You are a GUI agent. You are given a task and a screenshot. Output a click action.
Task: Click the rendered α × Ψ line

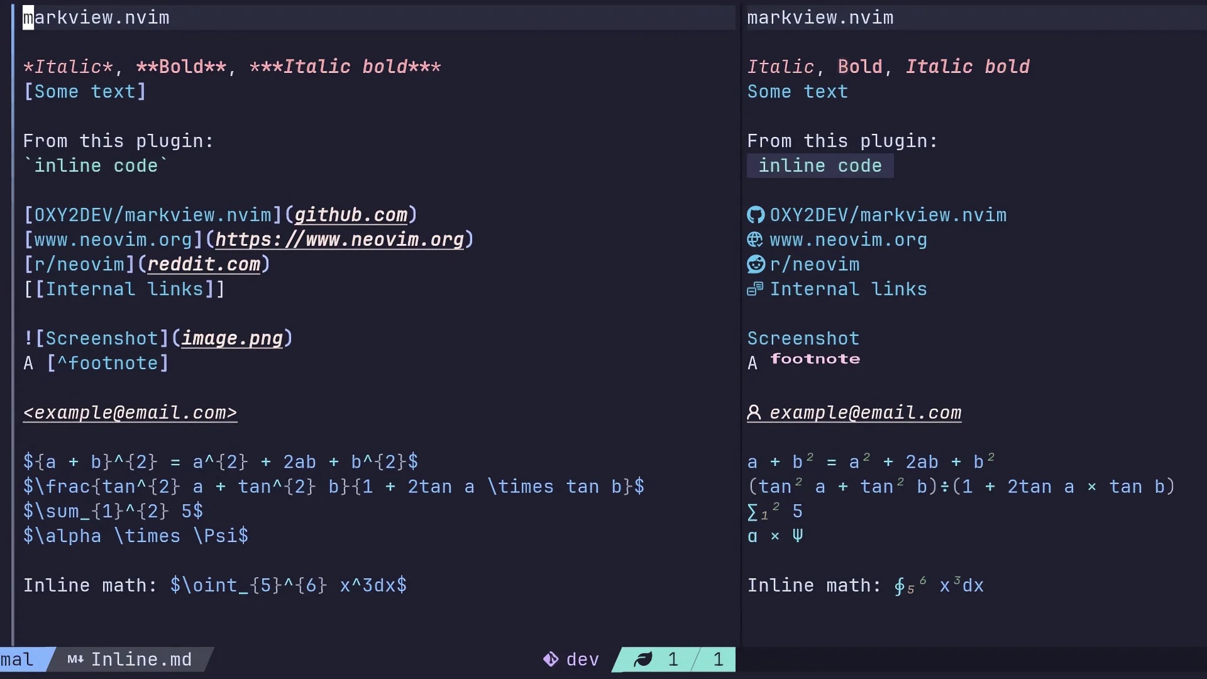click(774, 536)
